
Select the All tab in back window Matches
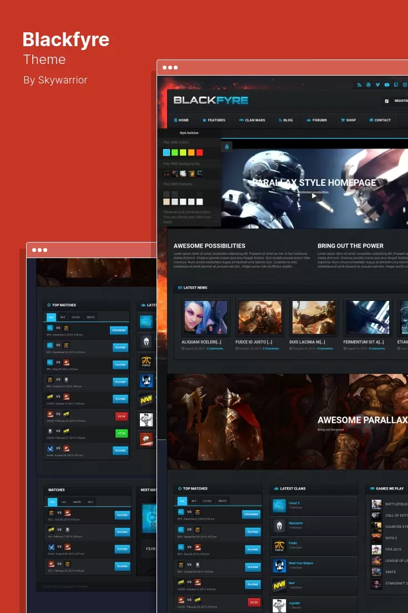pyautogui.click(x=52, y=502)
